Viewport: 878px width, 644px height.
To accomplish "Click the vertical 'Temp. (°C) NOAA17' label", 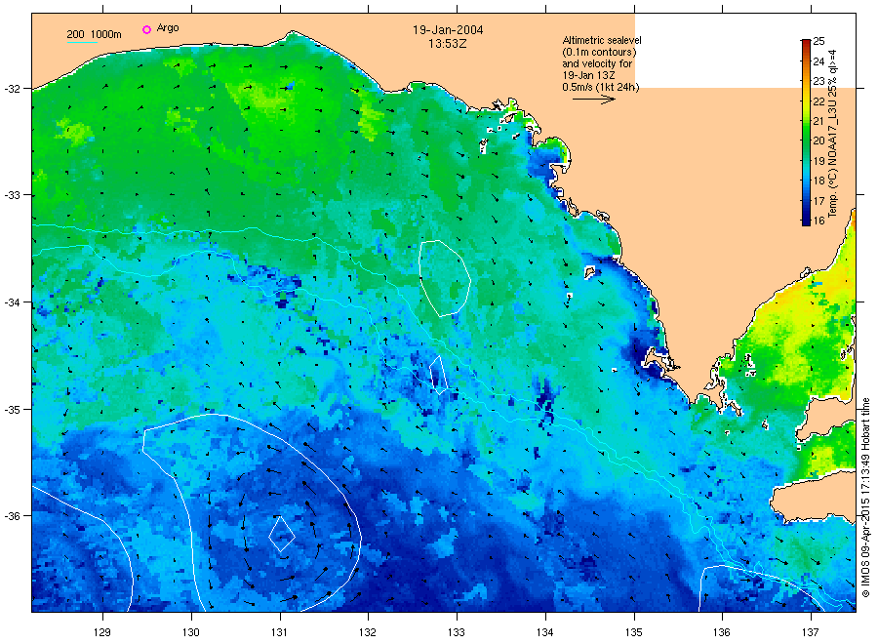I will click(x=833, y=134).
